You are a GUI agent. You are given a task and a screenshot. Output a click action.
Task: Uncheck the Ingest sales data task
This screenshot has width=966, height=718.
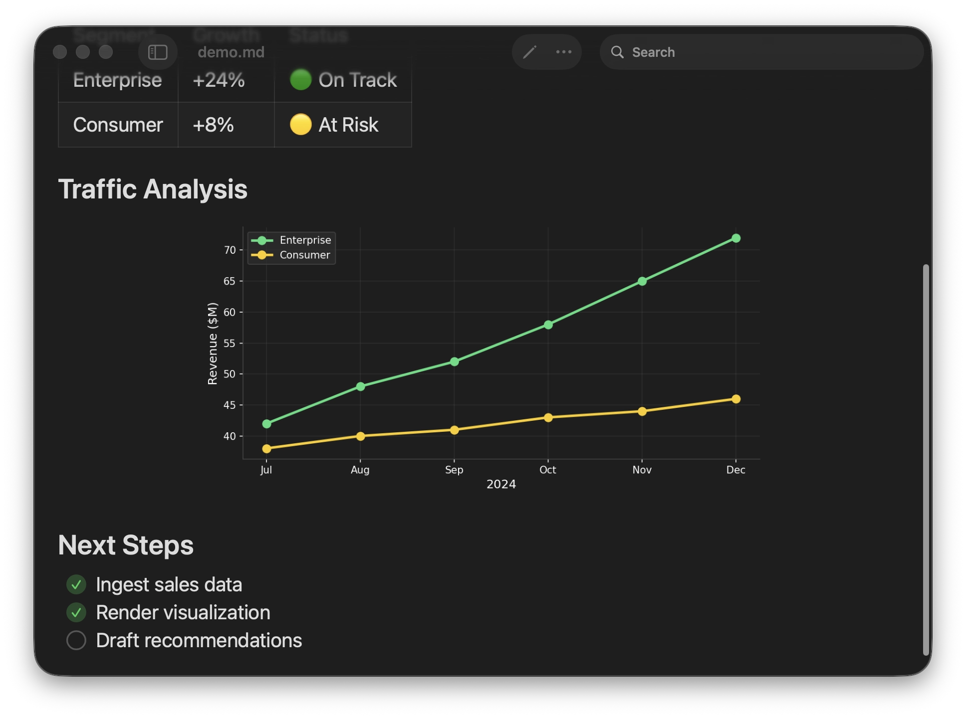pos(76,585)
